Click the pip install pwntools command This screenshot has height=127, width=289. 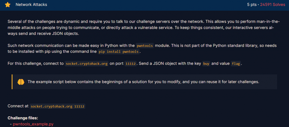pos(119,52)
